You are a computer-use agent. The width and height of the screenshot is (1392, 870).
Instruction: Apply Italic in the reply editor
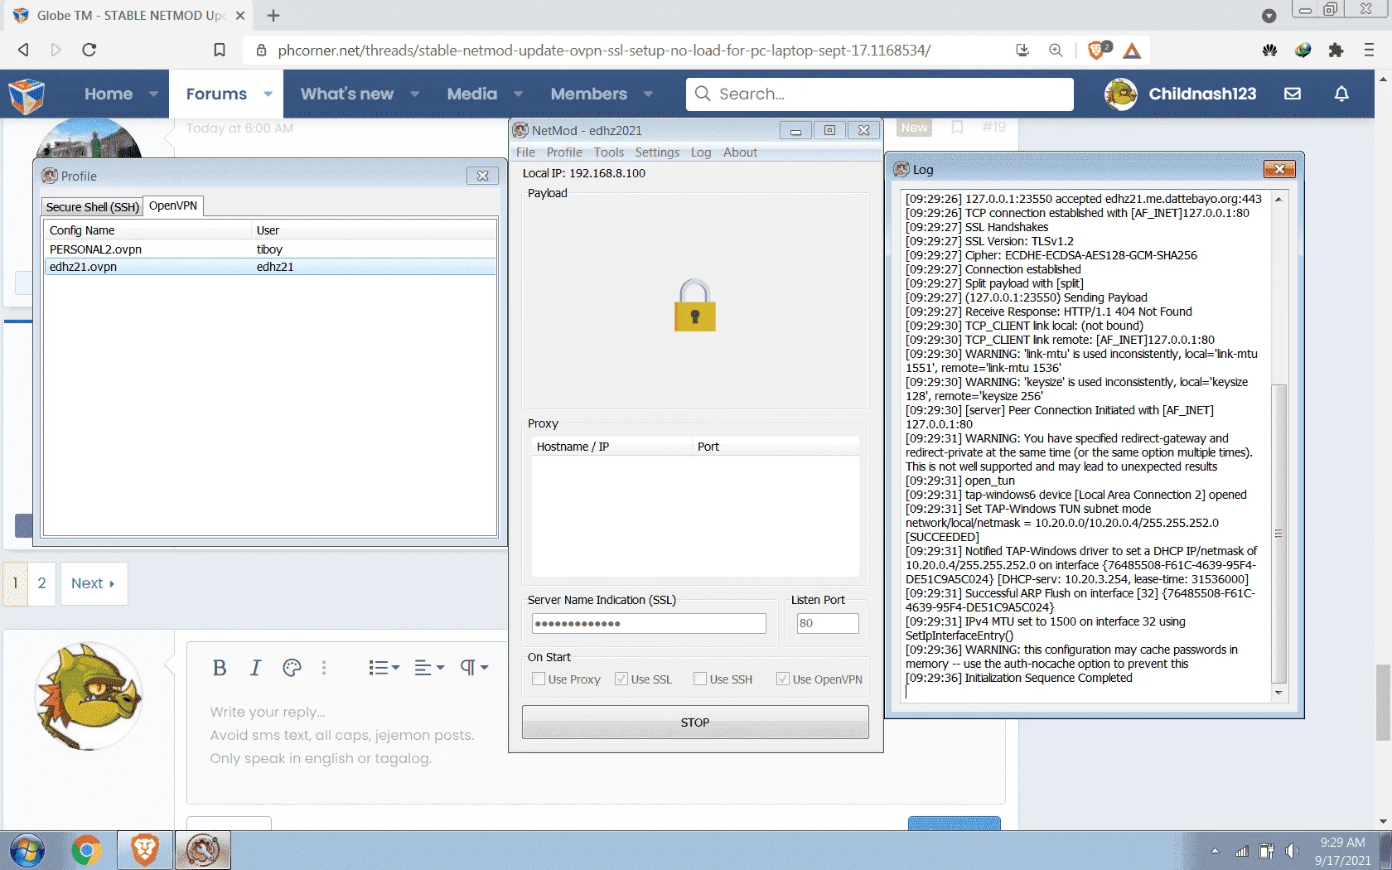click(x=255, y=668)
